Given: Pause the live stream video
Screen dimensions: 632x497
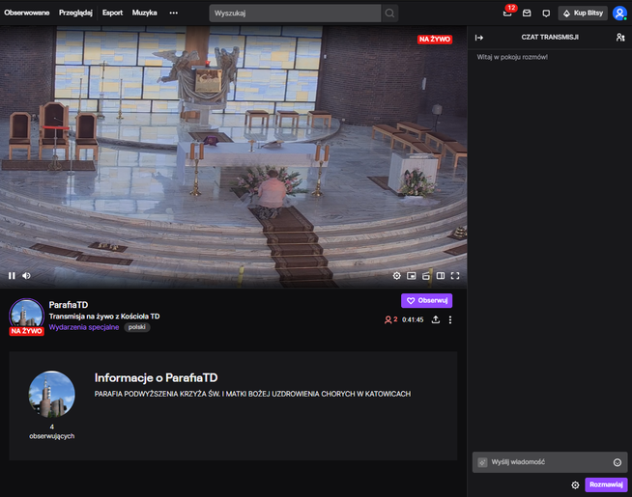Looking at the screenshot, I should coord(12,275).
